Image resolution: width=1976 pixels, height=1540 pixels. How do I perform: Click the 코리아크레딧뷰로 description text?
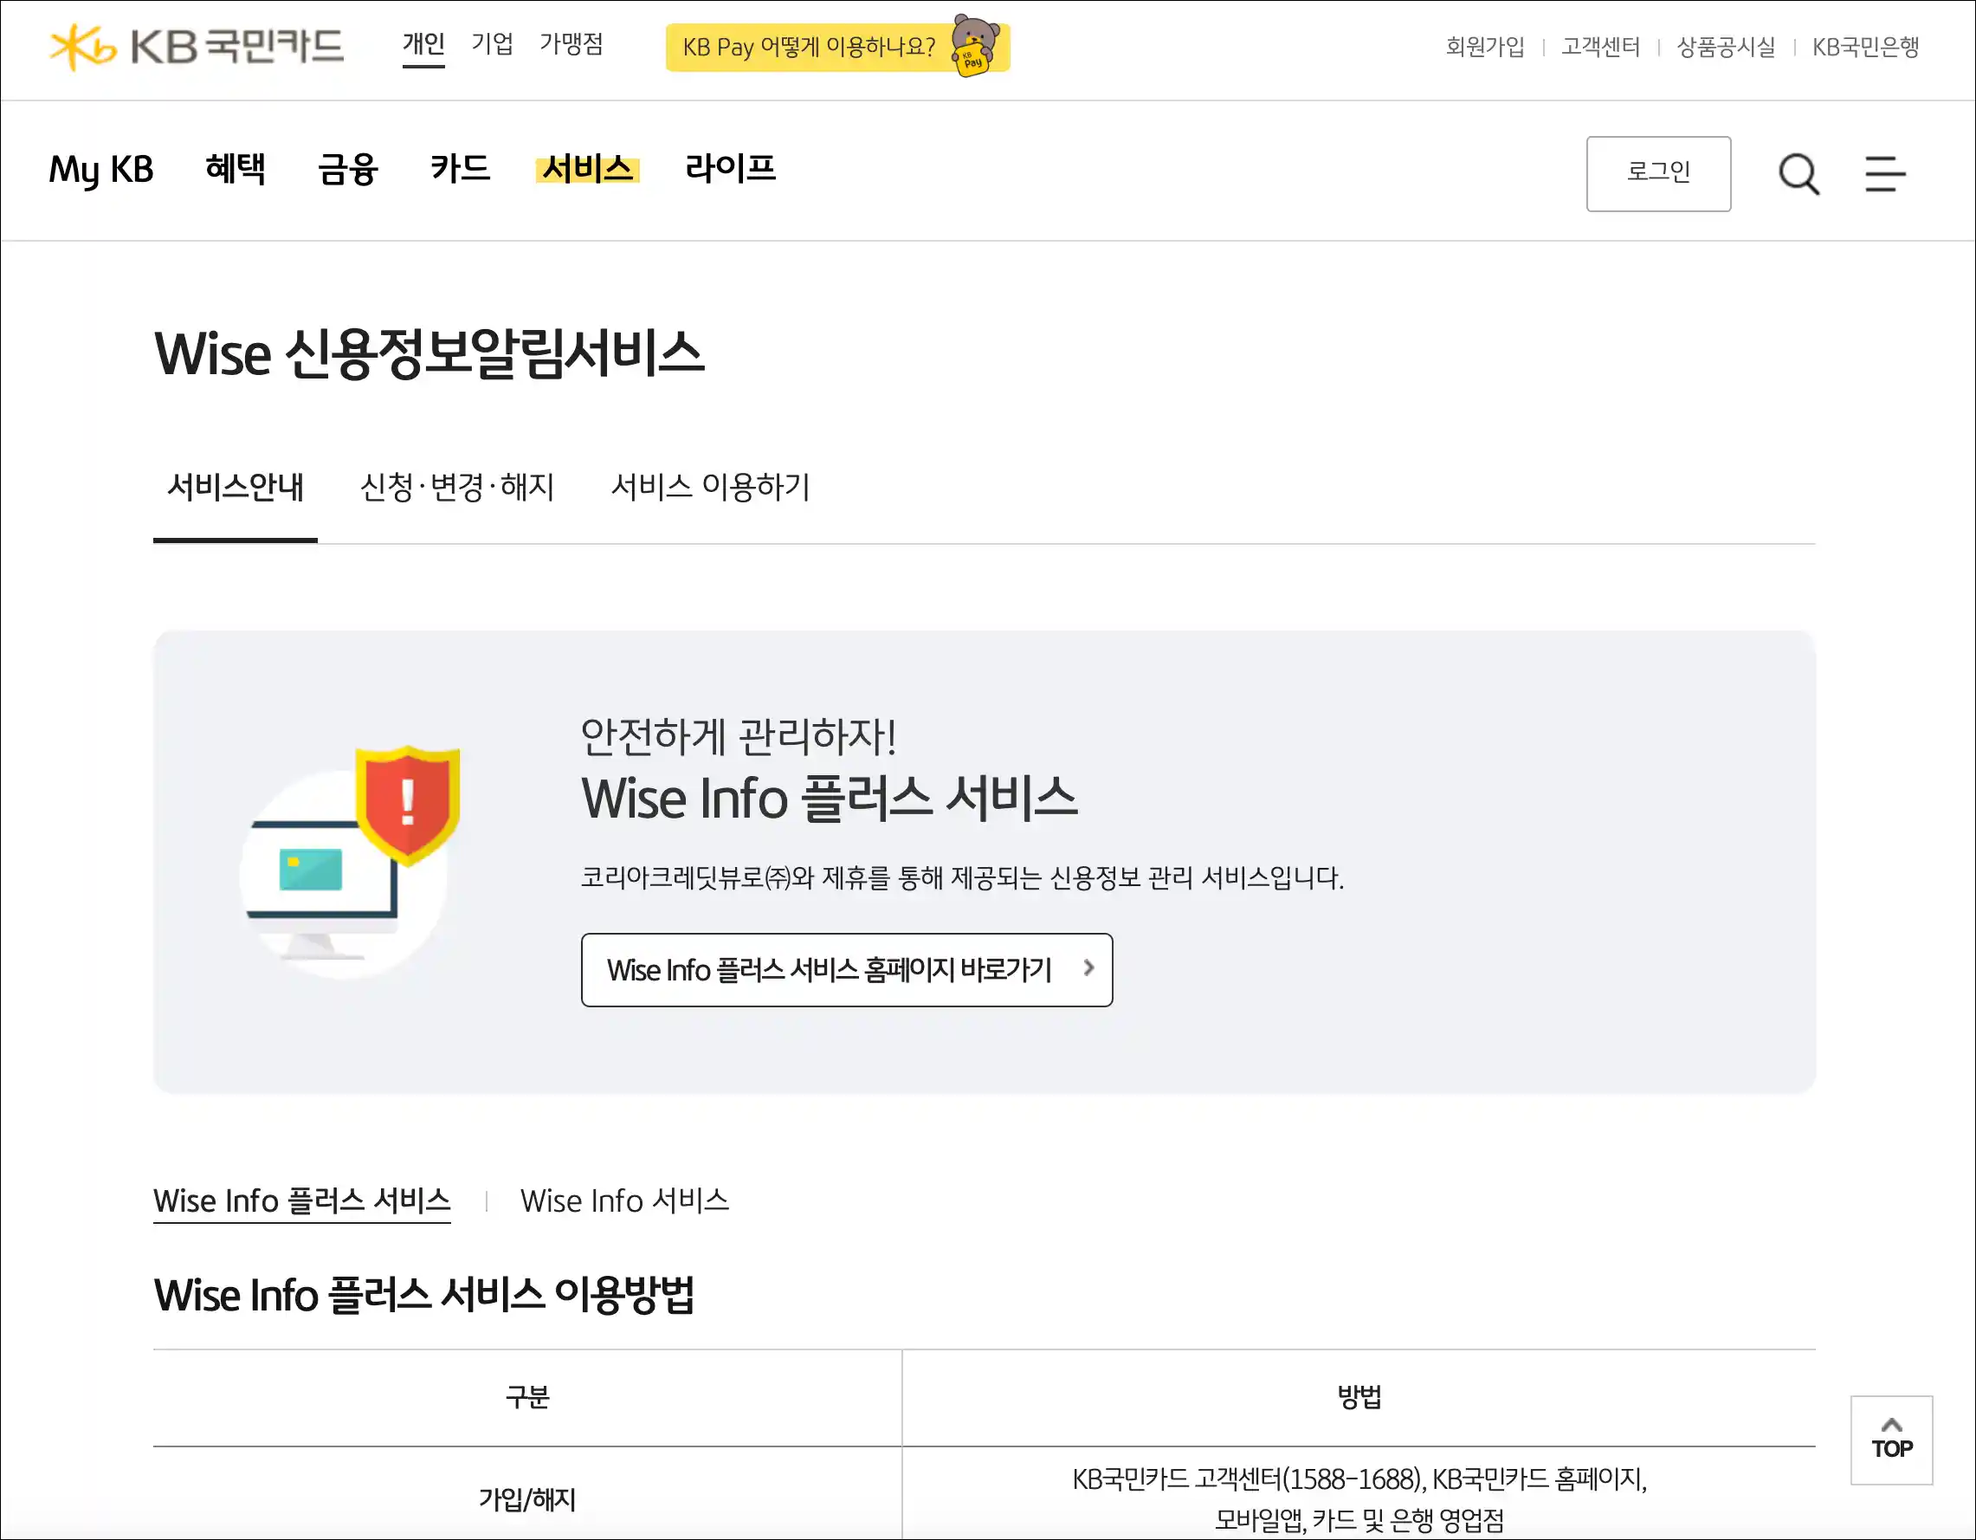[962, 877]
